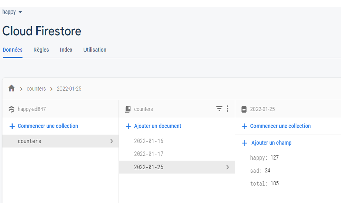The image size is (341, 203).
Task: Open the three-dot menu for counters collection
Action: (228, 109)
